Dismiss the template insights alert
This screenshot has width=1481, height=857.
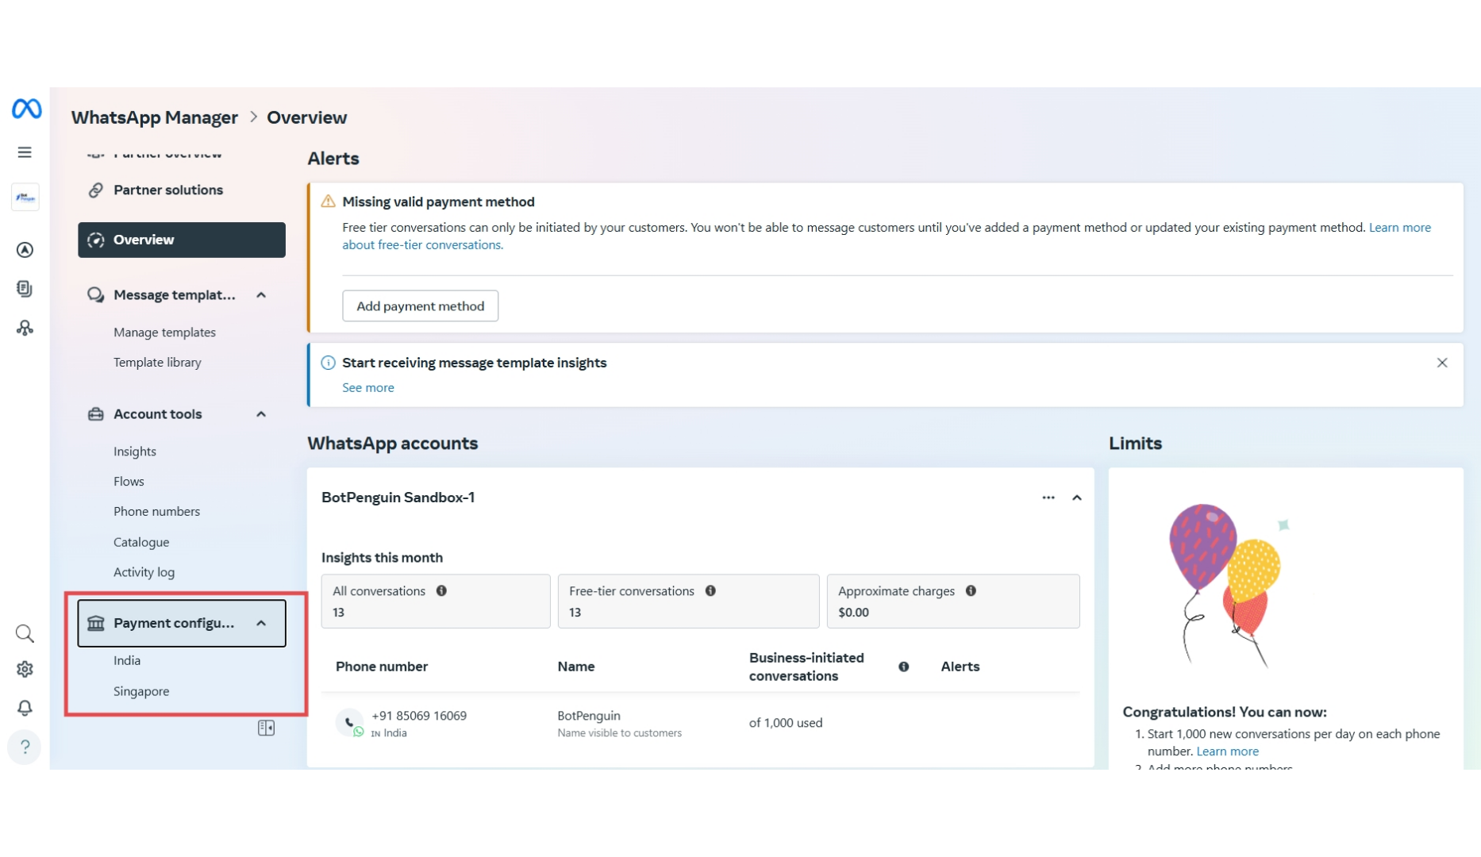point(1442,363)
